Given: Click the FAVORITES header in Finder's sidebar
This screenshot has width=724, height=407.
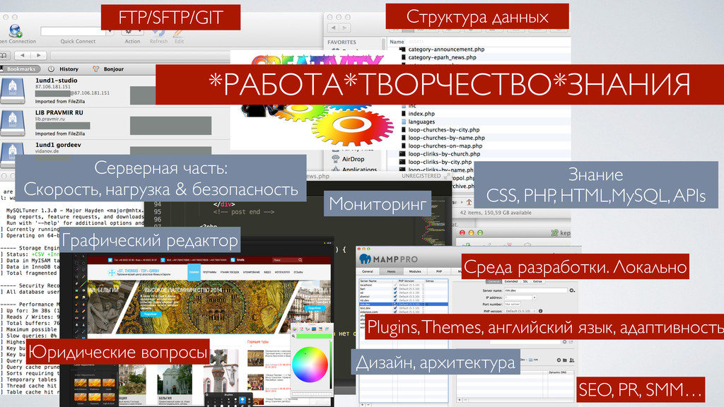Looking at the screenshot, I should coord(341,42).
